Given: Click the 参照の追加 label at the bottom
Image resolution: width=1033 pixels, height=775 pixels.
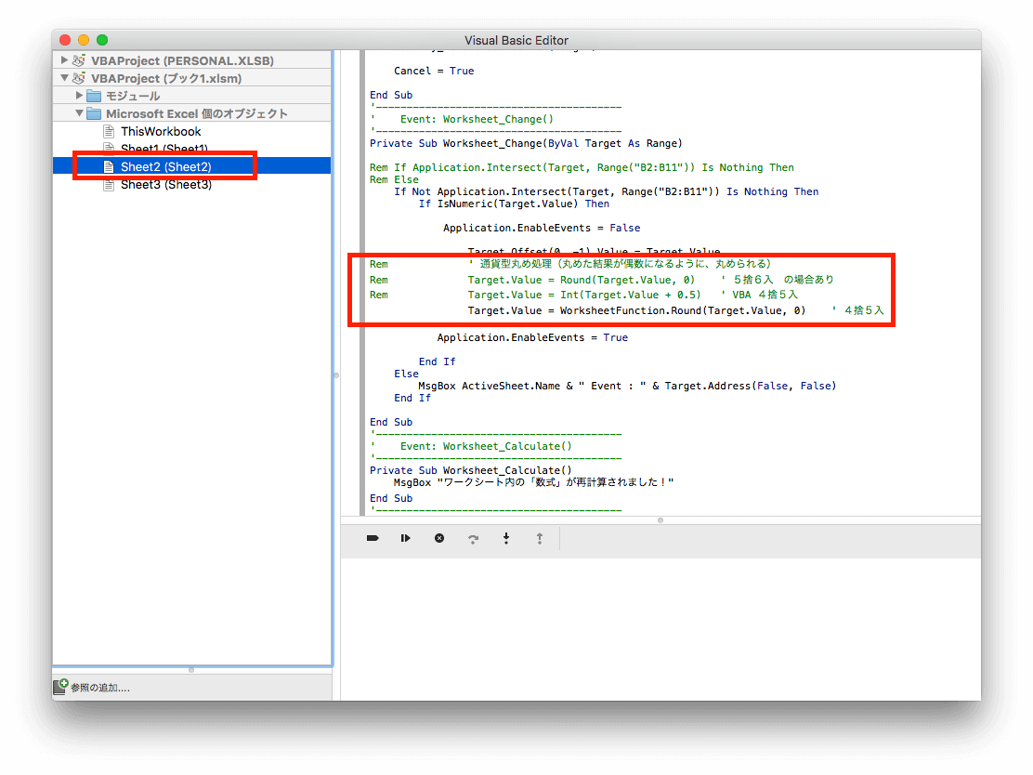Looking at the screenshot, I should coord(100,688).
